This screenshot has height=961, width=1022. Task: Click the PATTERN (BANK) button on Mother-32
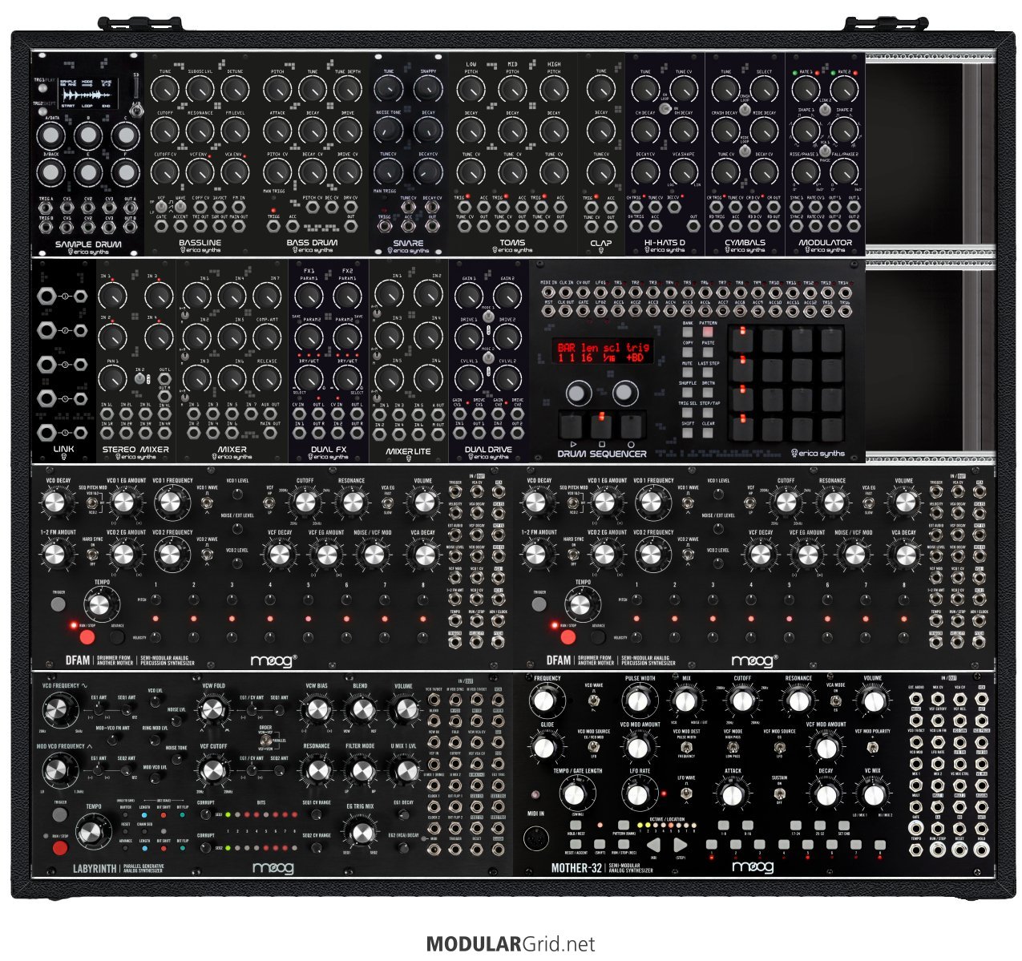[623, 825]
